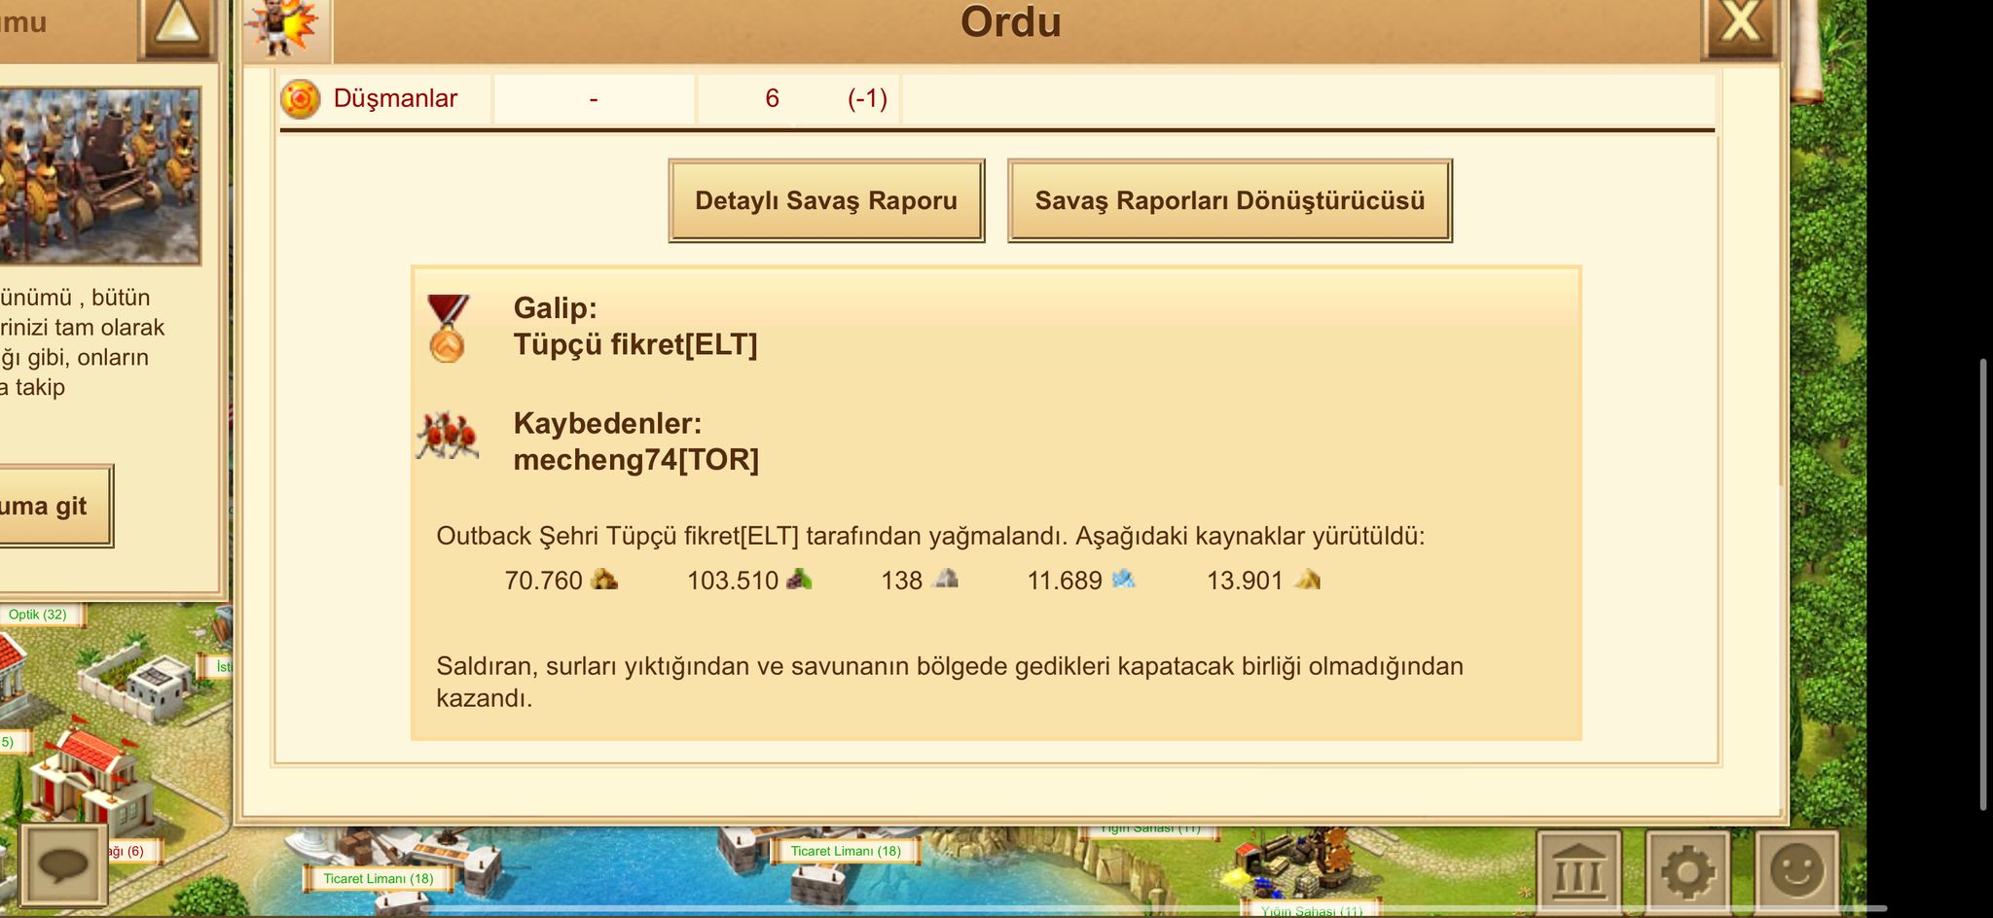Click the chat speech bubble icon
The width and height of the screenshot is (1993, 918).
(x=64, y=865)
